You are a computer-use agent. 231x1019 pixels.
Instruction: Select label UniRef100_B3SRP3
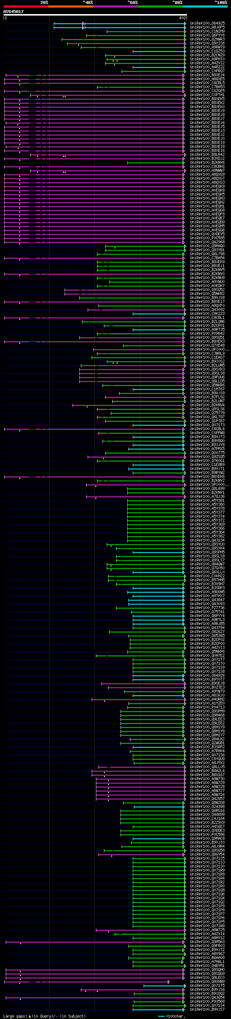tap(207, 588)
